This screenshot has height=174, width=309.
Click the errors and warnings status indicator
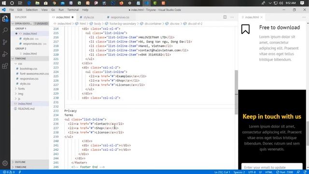point(9,172)
